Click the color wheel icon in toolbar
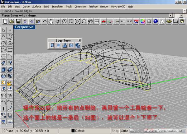This screenshot has height=134, width=187. (x=143, y=21)
